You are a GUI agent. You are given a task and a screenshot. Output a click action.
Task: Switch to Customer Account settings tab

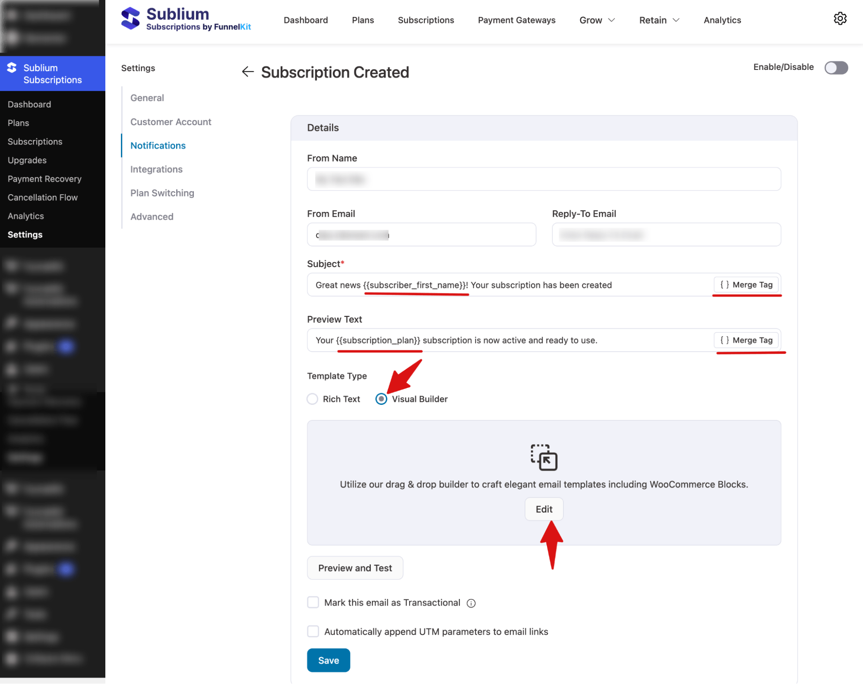click(171, 122)
